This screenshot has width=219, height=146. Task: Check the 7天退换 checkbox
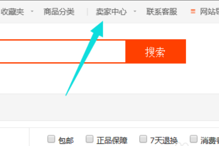pos(143,139)
